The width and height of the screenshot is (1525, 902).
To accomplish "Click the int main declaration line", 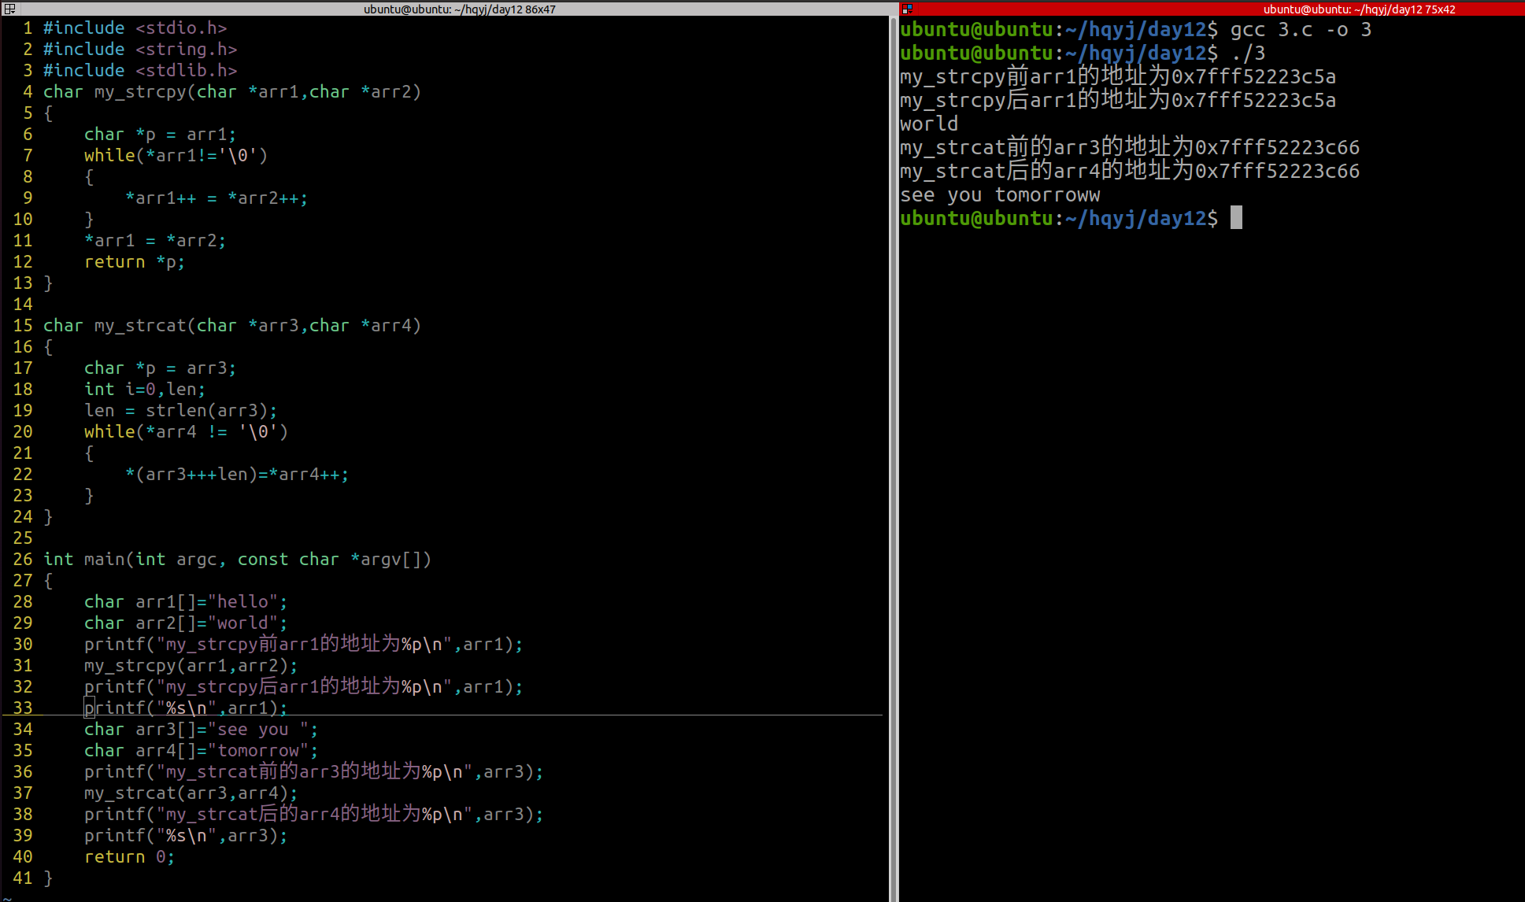I will click(x=236, y=560).
